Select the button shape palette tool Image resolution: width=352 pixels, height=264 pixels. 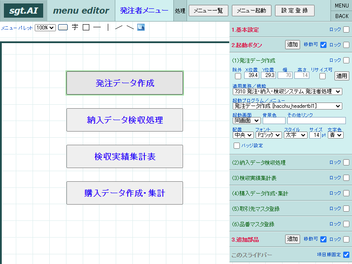63,27
